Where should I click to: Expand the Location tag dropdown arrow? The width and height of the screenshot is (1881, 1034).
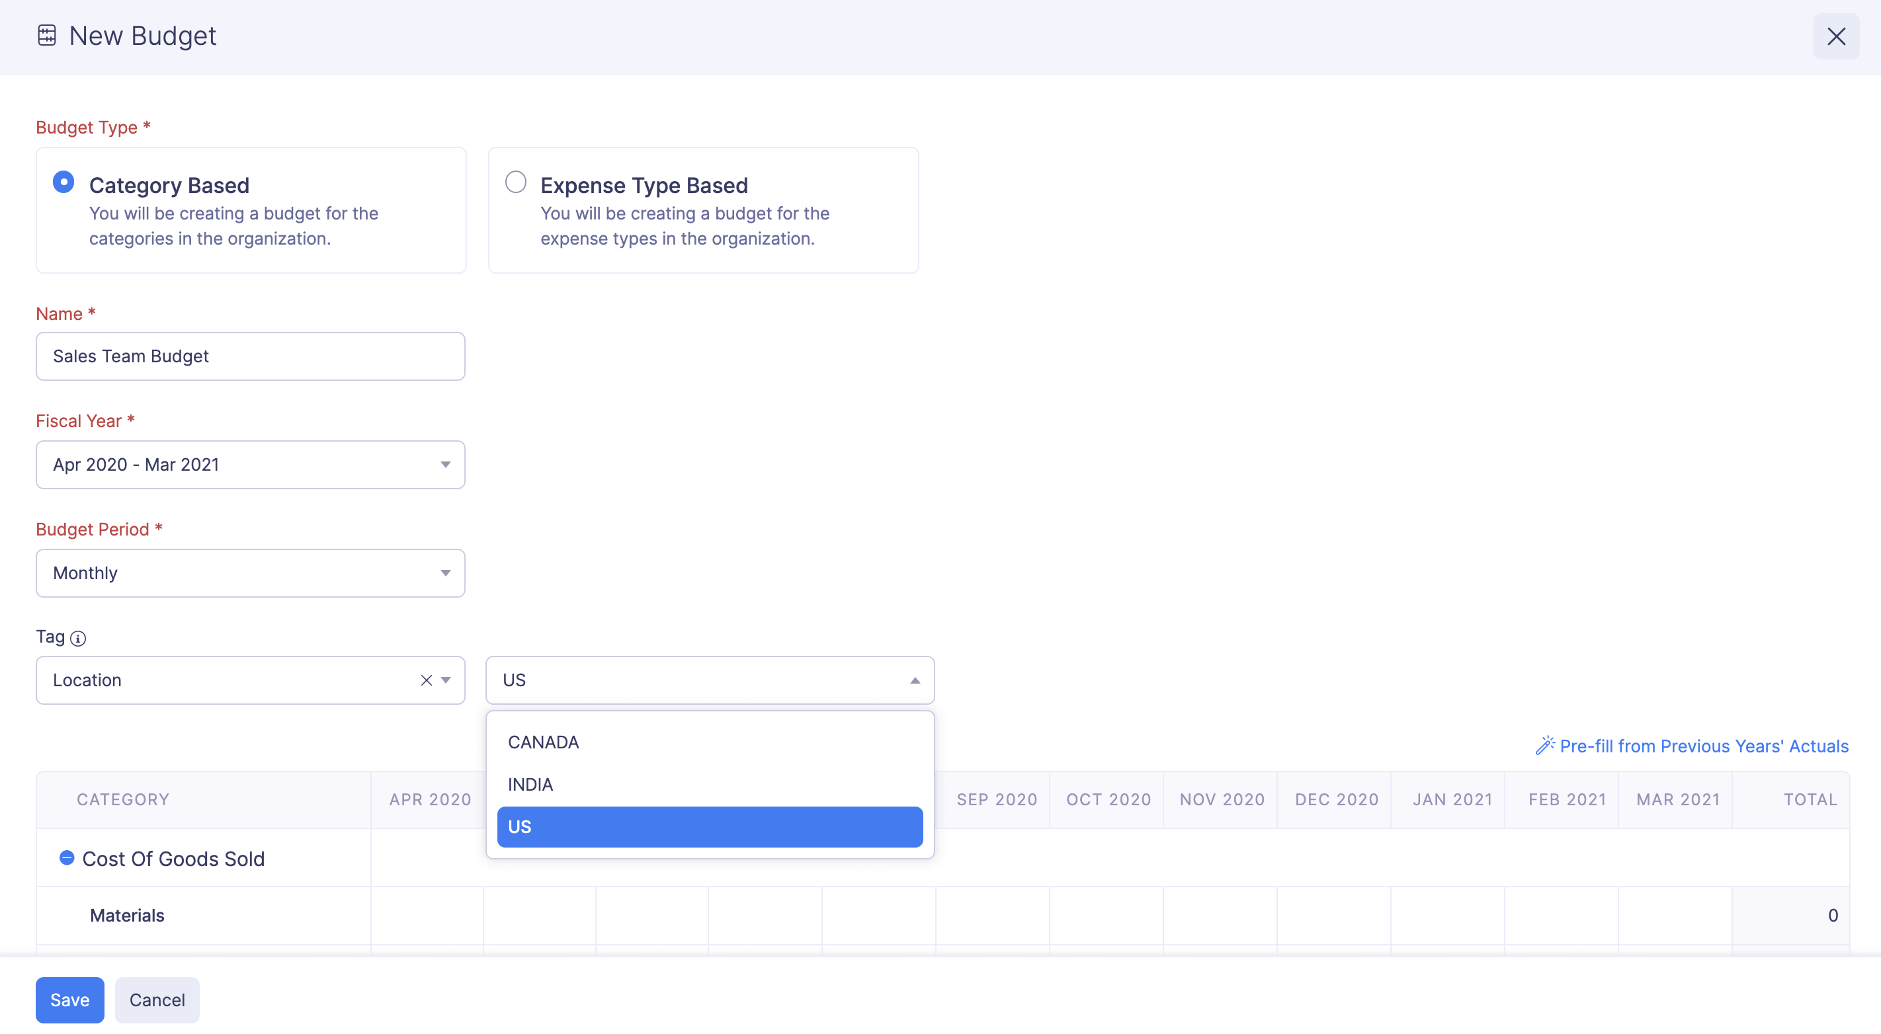[x=446, y=680]
